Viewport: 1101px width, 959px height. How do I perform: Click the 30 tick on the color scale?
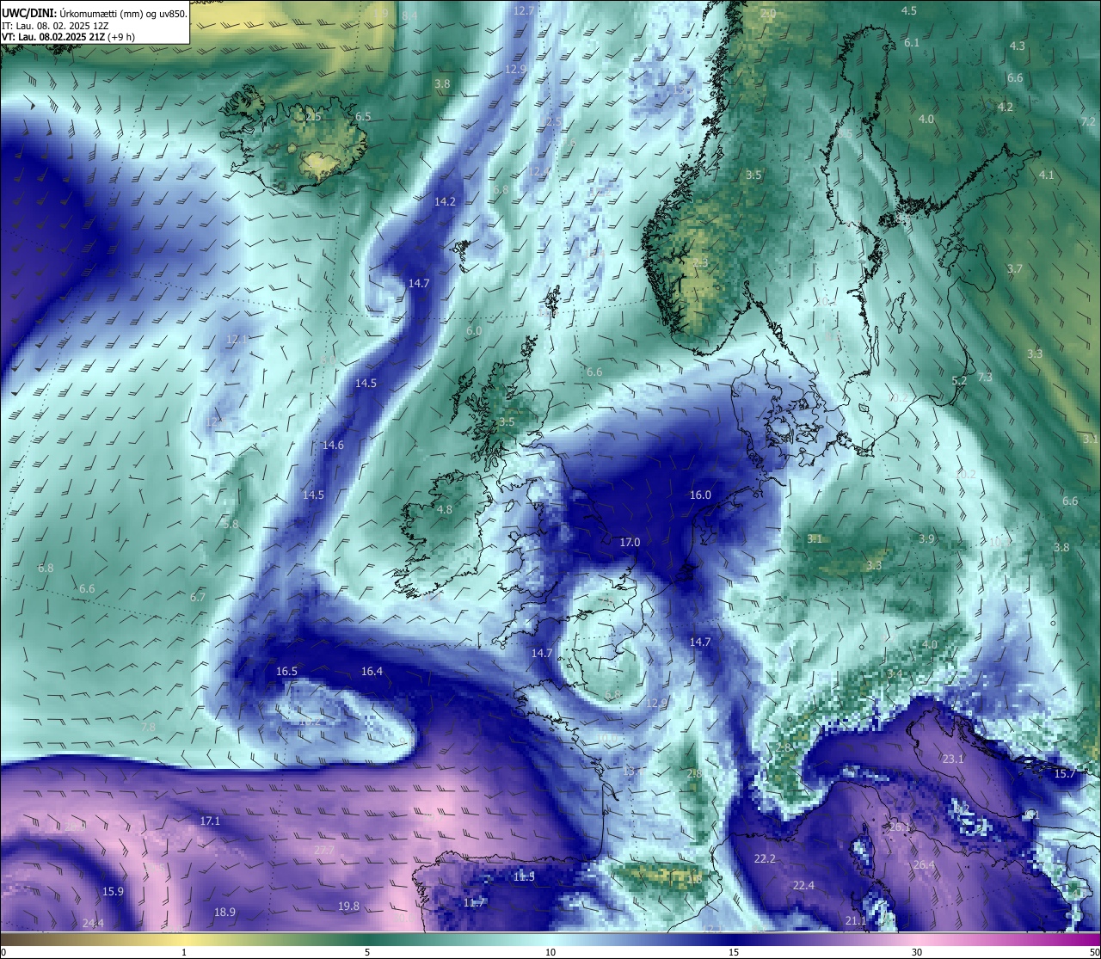coord(917,952)
